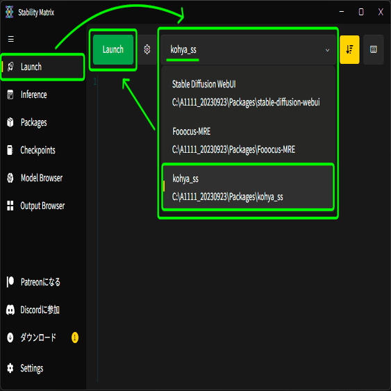Open the Model Browser page
This screenshot has width=391, height=391.
click(43, 178)
